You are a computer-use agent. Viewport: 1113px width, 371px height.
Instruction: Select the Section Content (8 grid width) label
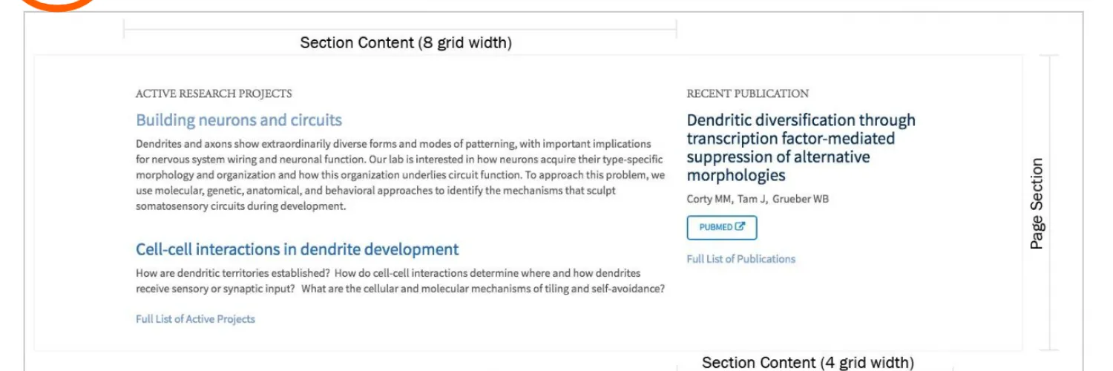pyautogui.click(x=406, y=43)
